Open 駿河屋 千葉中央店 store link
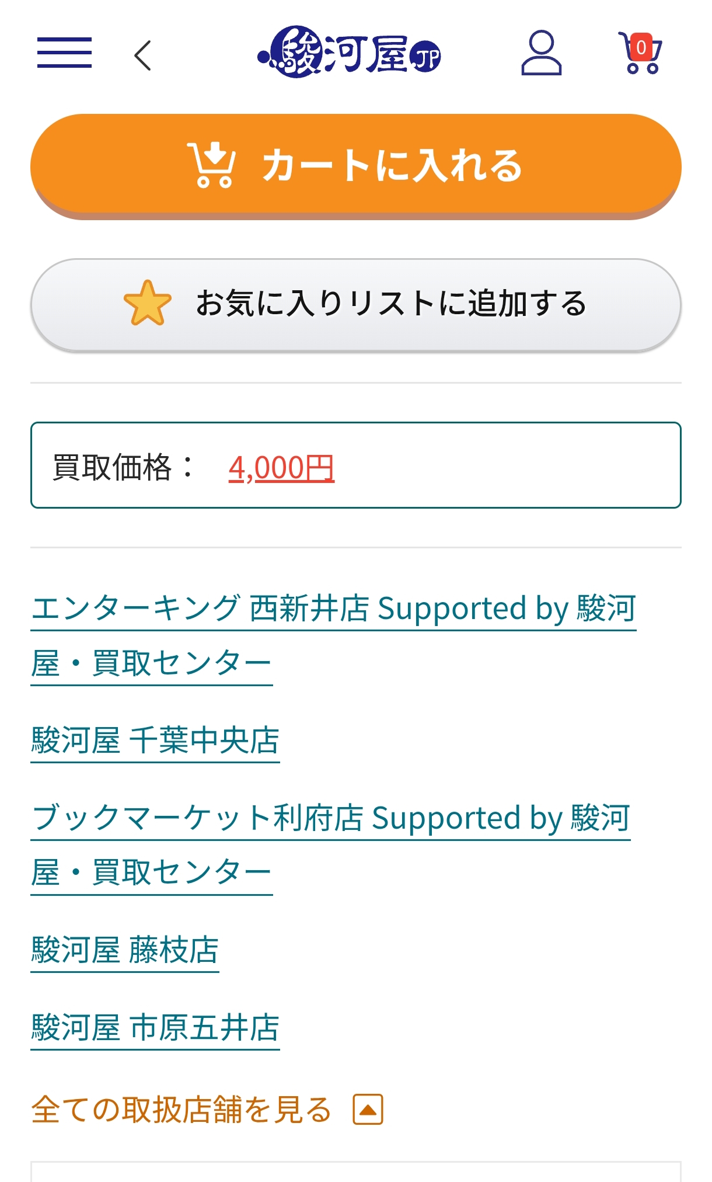Screen dimensions: 712x1182 (x=155, y=741)
